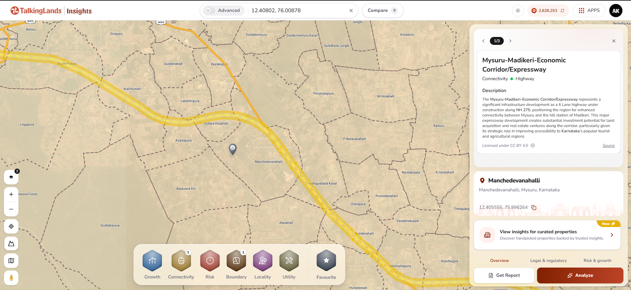Image resolution: width=631 pixels, height=290 pixels.
Task: Open the AK profile avatar
Action: pos(616,11)
